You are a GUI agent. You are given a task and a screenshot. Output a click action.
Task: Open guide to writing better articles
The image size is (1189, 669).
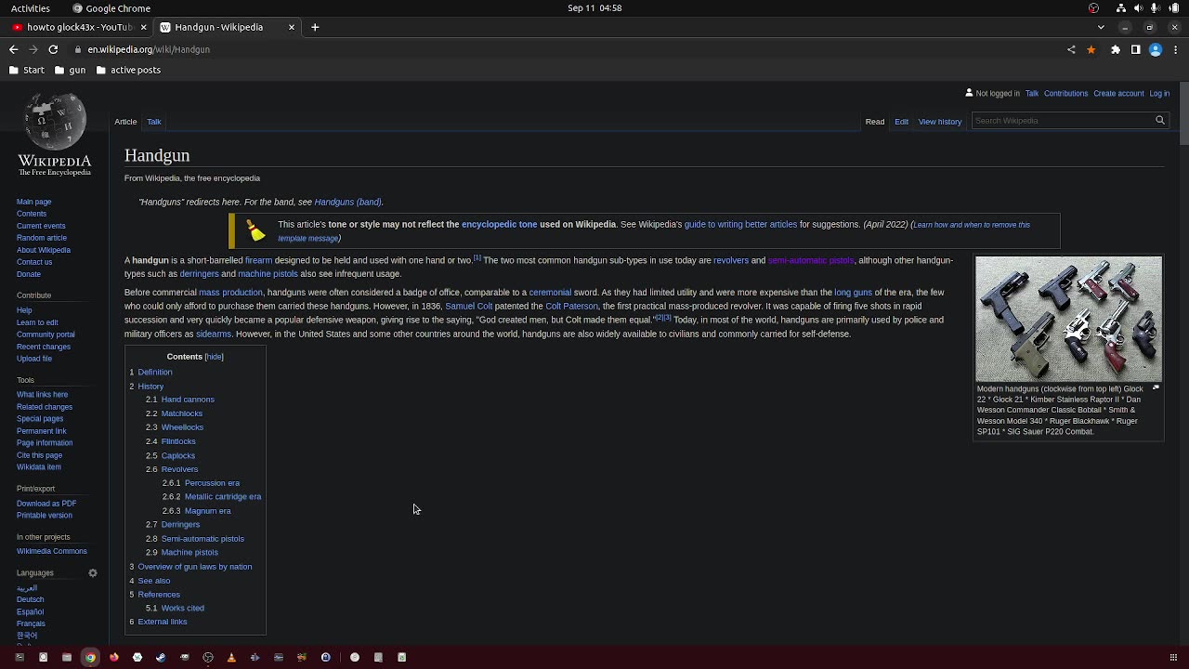point(740,225)
